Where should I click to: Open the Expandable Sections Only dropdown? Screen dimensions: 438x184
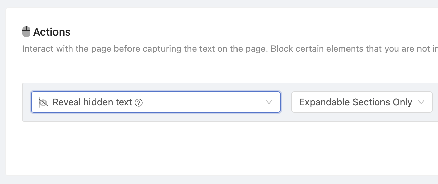(362, 102)
